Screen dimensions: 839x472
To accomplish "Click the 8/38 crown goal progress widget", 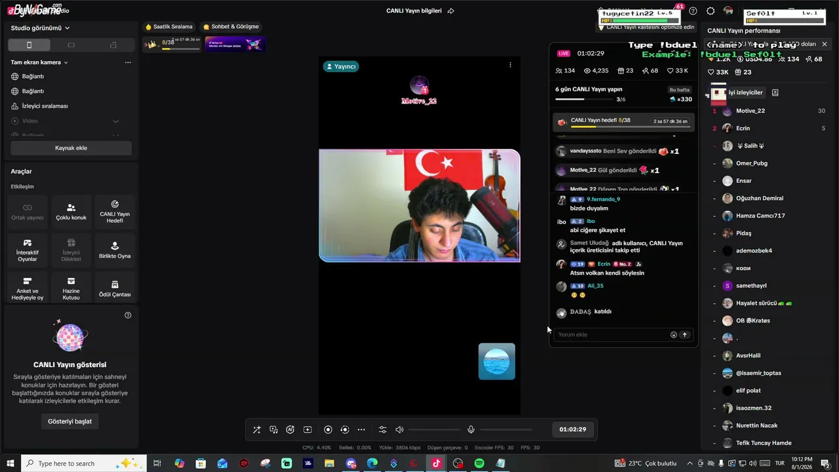I will point(172,44).
